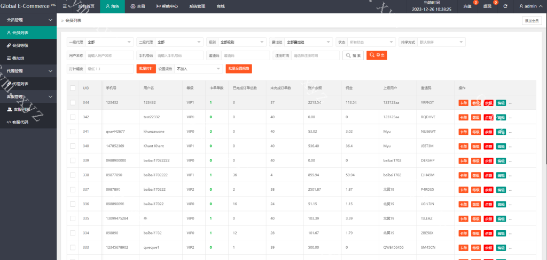This screenshot has width=547, height=260.
Task: Open more actions ellipsis for UID 335
Action: [510, 219]
